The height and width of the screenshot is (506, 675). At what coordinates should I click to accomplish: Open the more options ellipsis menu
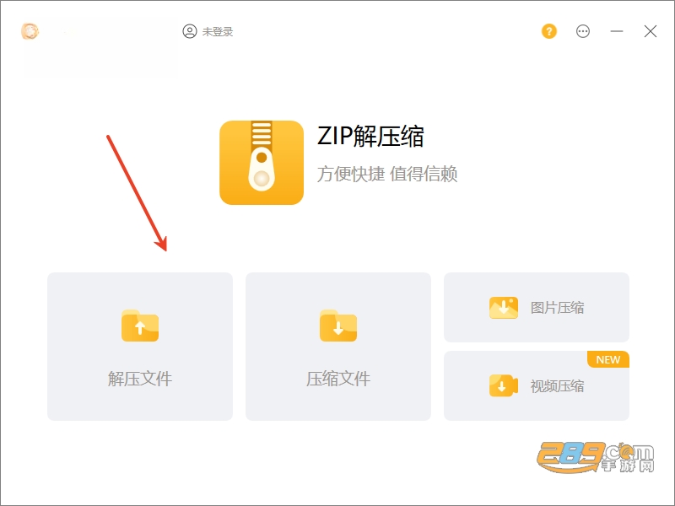583,31
